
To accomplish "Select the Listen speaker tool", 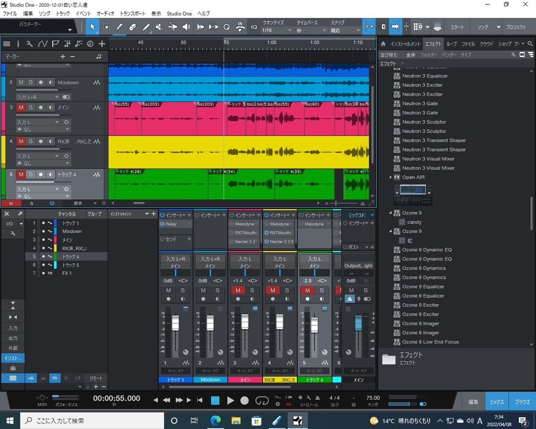I will [x=186, y=27].
